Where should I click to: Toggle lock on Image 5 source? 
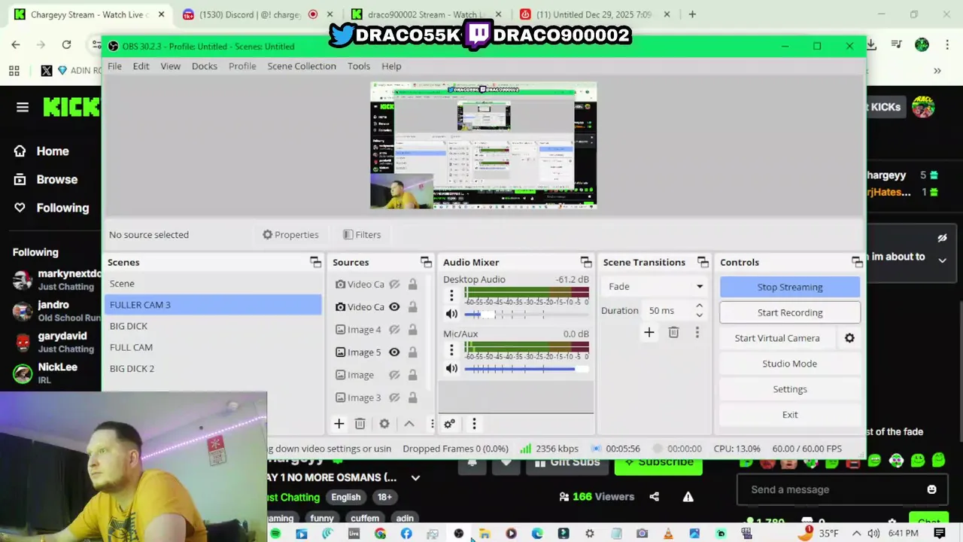[412, 352]
